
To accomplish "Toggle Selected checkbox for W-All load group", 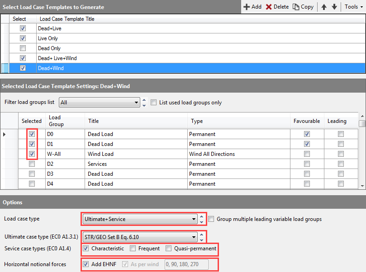I will (x=32, y=154).
